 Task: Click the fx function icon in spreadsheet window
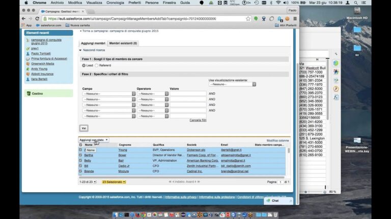click(x=336, y=97)
